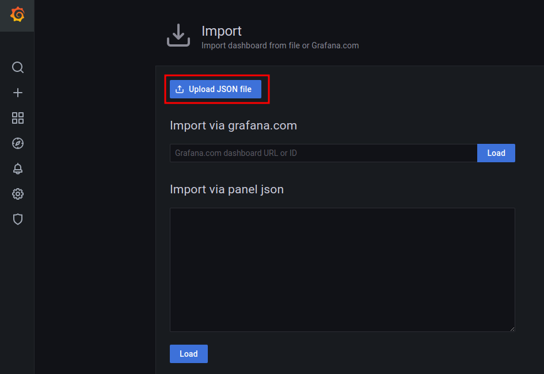
Task: Click the Import download icon at page top
Action: [x=178, y=35]
